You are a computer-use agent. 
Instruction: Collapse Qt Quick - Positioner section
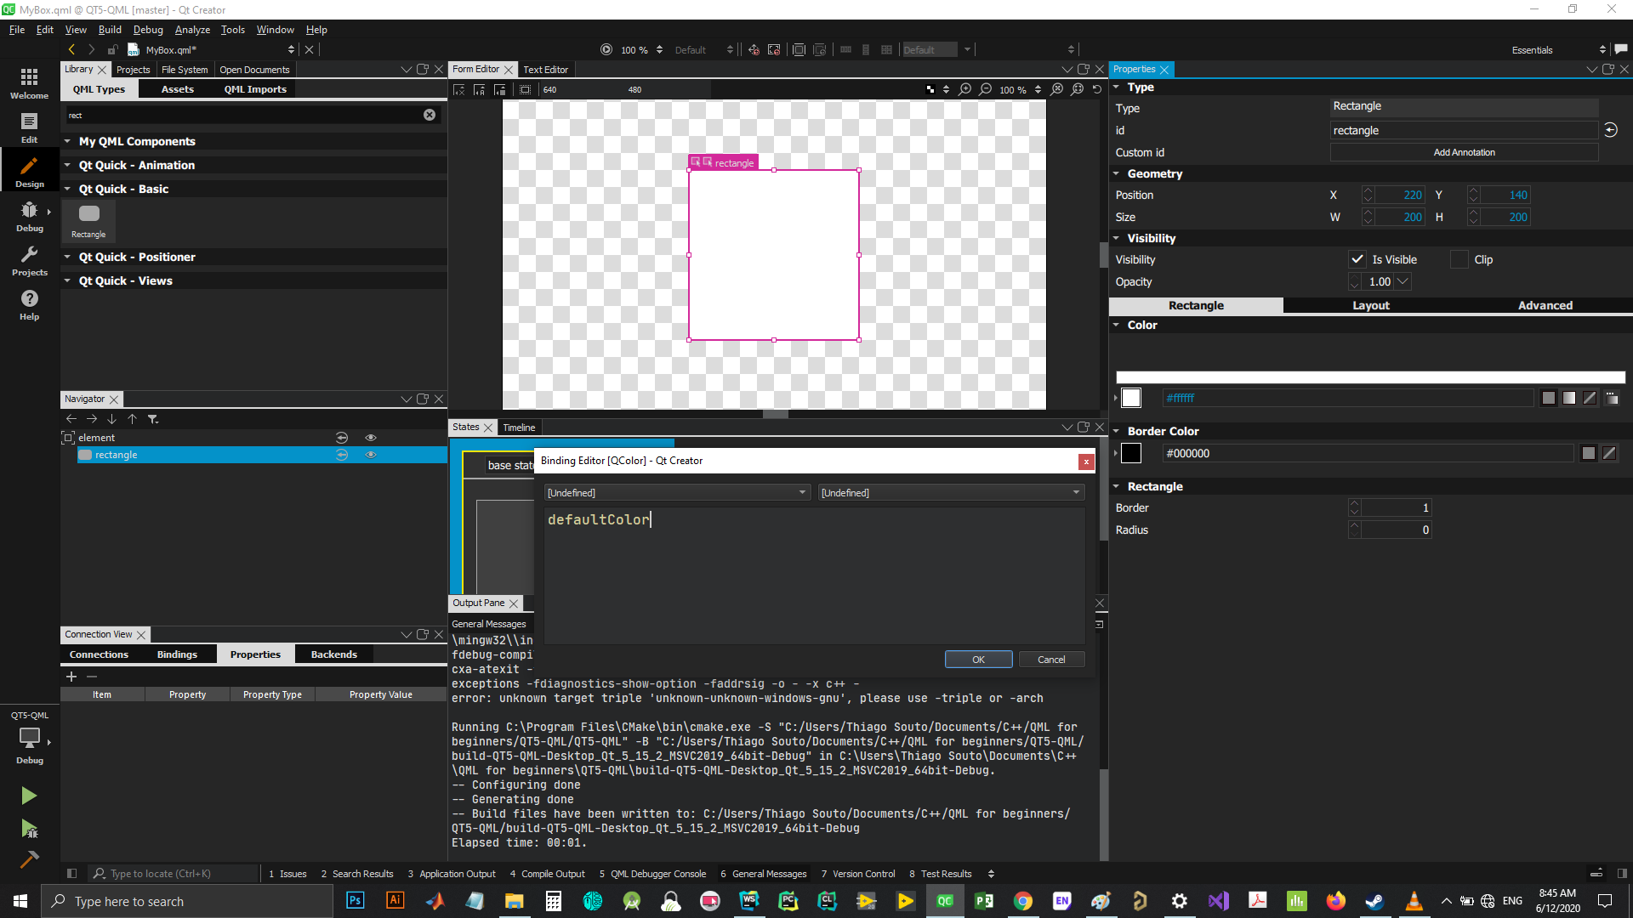(x=67, y=257)
